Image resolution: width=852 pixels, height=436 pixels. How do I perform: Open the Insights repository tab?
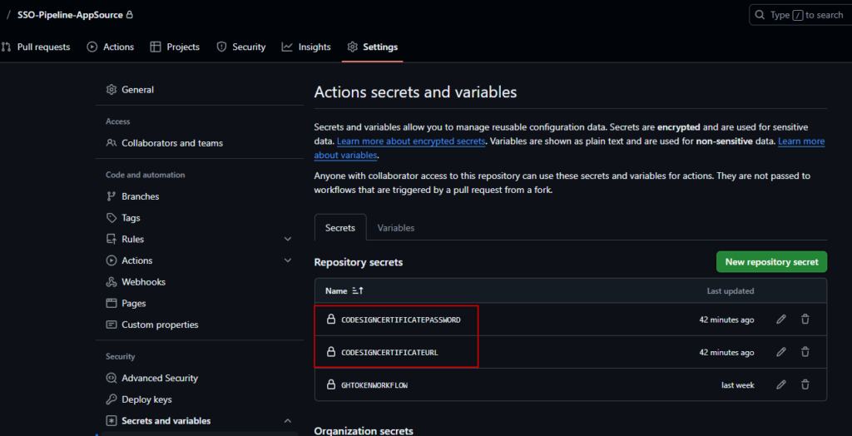(306, 47)
